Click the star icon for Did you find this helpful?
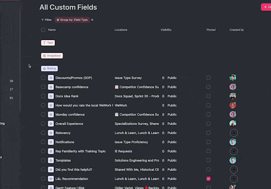The image size is (271, 189). coord(51,169)
